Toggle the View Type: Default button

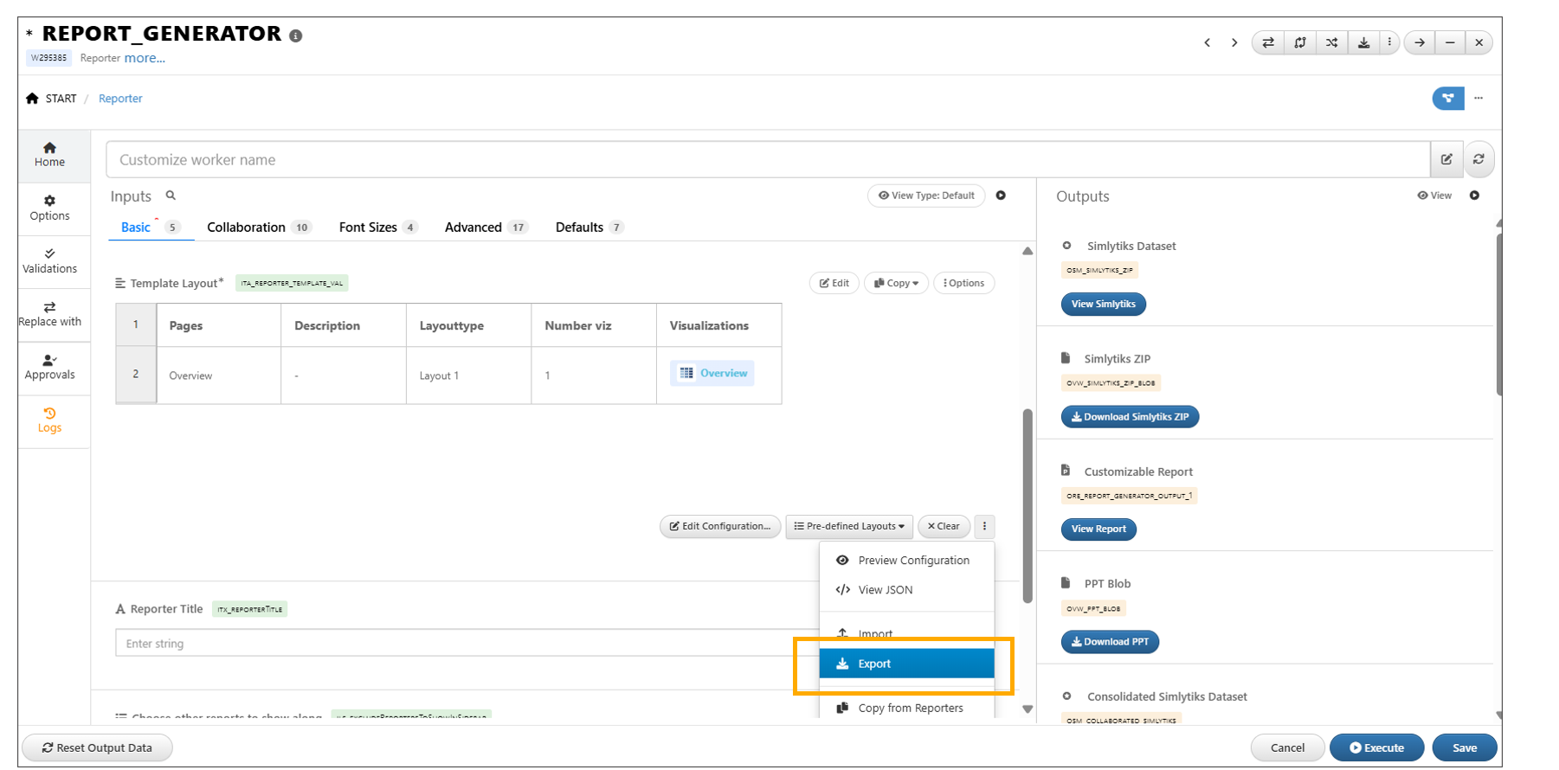[x=926, y=196]
